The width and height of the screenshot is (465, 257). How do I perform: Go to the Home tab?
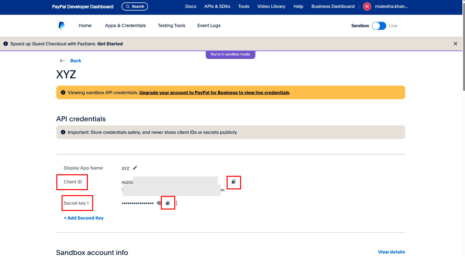[x=85, y=26]
